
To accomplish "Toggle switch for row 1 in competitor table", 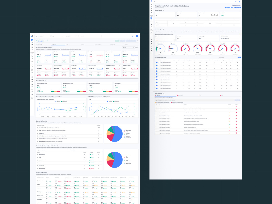I will 157,63.
